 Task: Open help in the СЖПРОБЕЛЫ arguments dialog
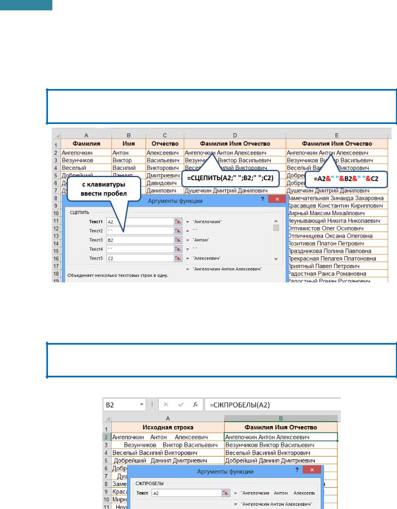pos(297,469)
